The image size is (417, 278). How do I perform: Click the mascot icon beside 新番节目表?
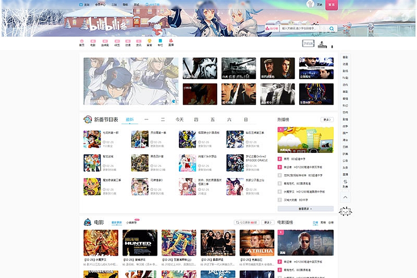click(88, 120)
